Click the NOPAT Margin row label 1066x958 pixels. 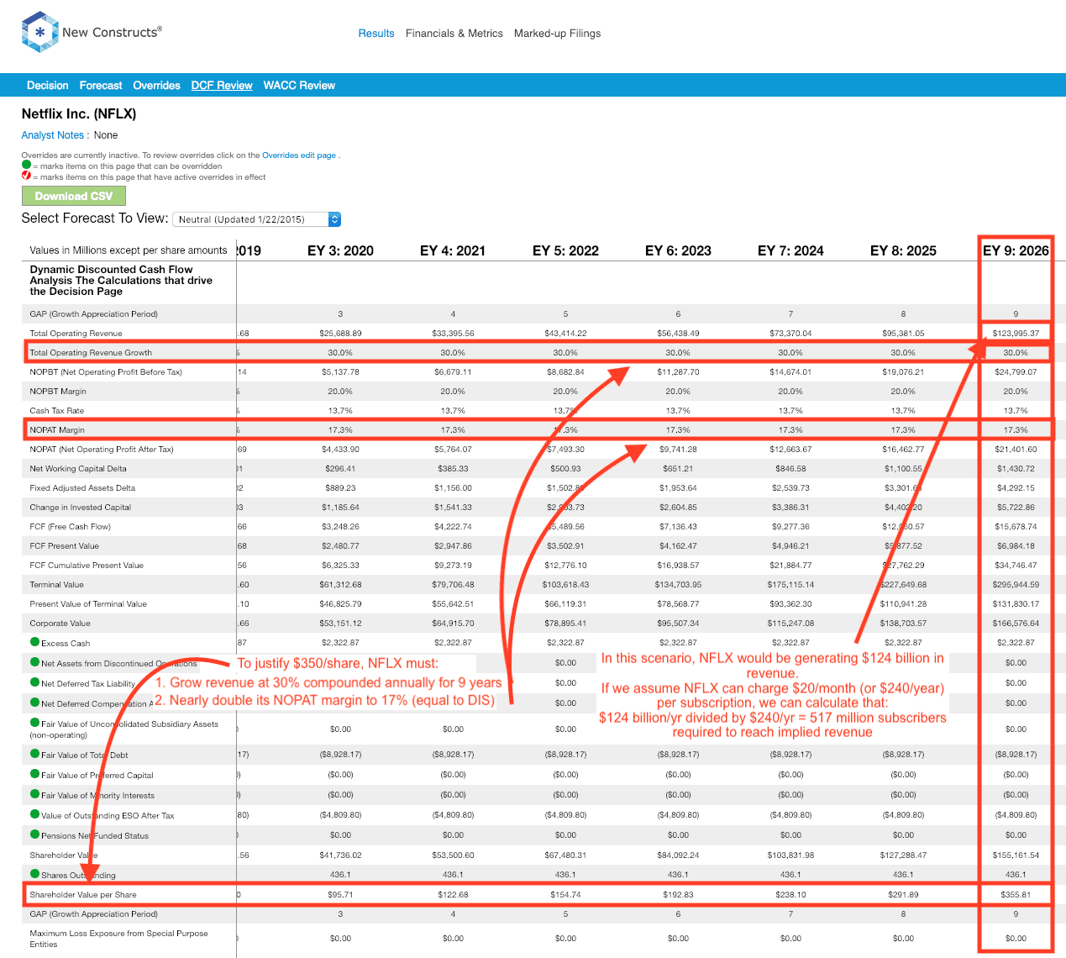58,430
